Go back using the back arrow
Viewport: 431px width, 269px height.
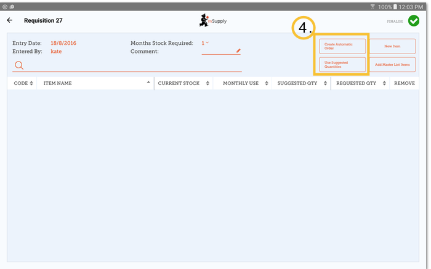pos(10,20)
